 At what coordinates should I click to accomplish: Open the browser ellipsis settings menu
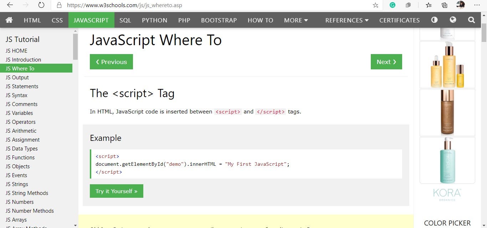point(478,5)
